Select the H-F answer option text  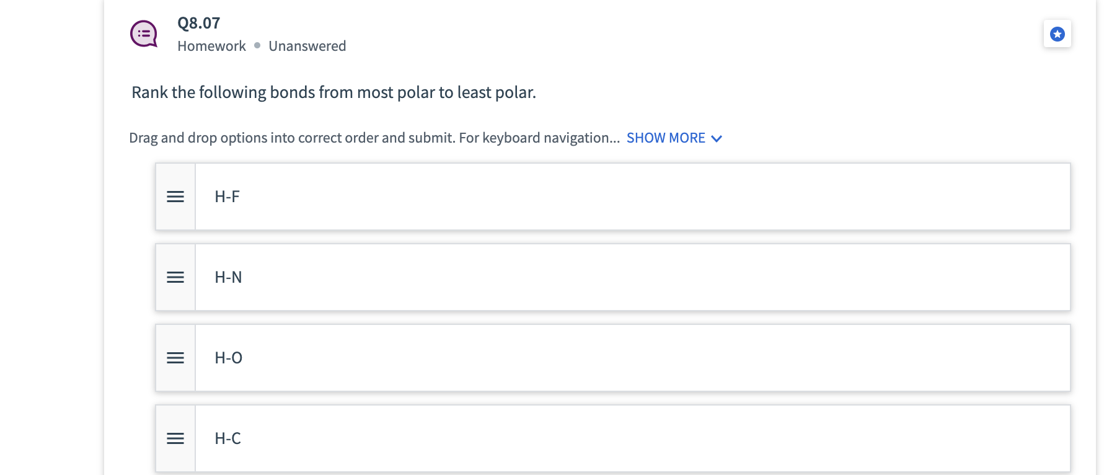227,197
